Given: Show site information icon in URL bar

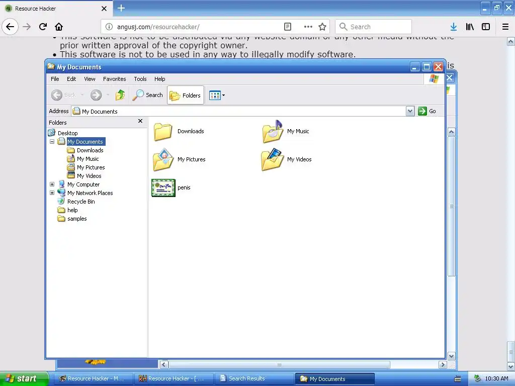Looking at the screenshot, I should pos(109,27).
